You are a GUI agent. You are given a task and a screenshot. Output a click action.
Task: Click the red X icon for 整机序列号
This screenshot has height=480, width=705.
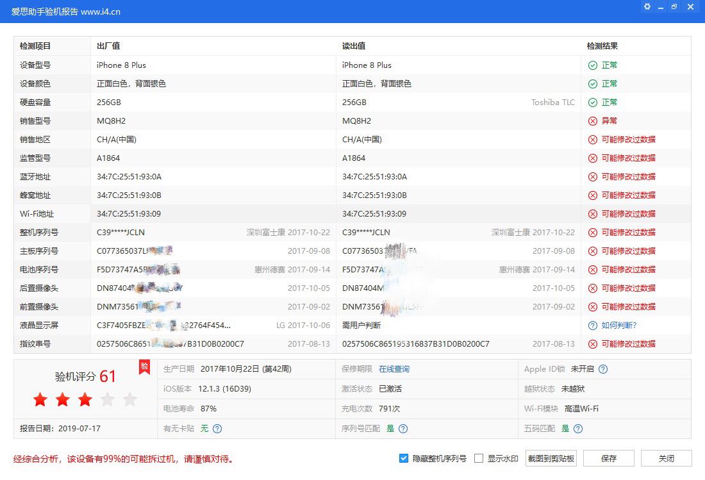[x=593, y=233]
